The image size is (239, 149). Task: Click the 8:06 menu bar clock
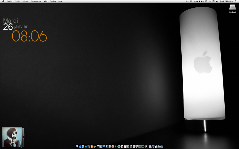pos(222,1)
